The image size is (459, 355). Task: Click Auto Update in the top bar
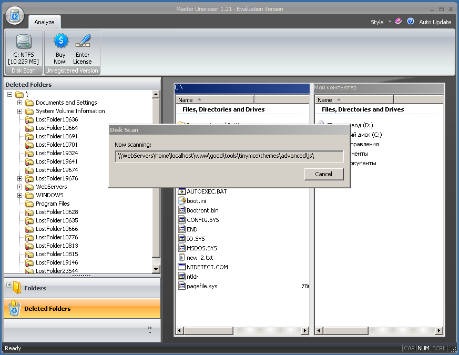[x=435, y=22]
